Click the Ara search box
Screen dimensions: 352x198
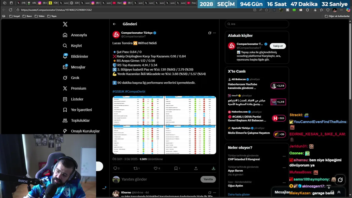257,24
